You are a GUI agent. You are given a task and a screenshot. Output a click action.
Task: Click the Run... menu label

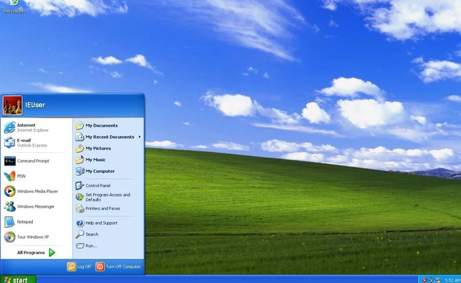tap(92, 246)
